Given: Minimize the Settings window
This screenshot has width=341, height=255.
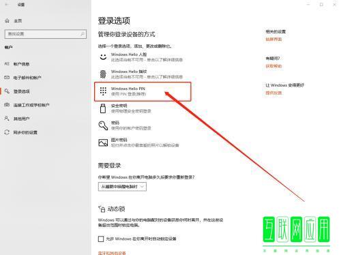Looking at the screenshot, I should pyautogui.click(x=308, y=5).
